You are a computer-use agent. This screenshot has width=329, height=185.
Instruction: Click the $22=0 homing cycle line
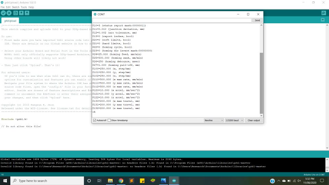point(112,47)
